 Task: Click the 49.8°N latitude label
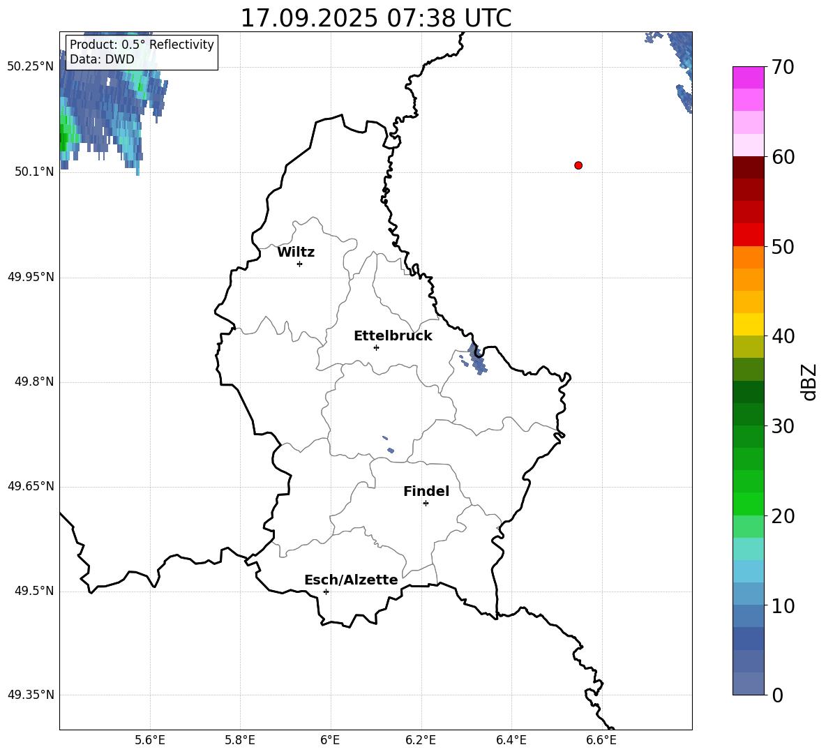tap(35, 382)
